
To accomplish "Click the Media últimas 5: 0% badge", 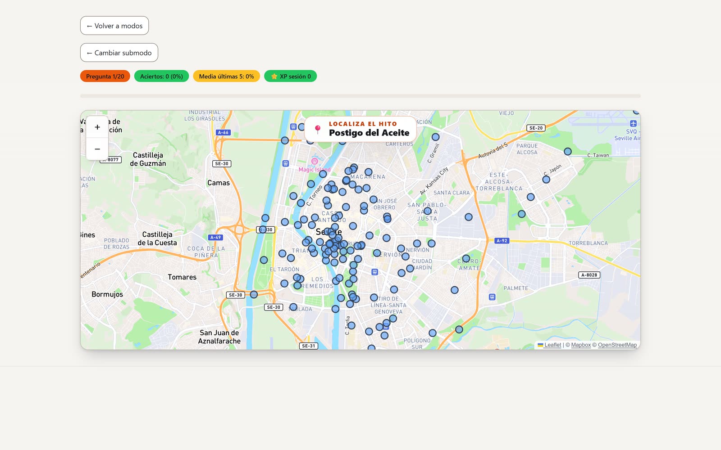I will [x=226, y=76].
